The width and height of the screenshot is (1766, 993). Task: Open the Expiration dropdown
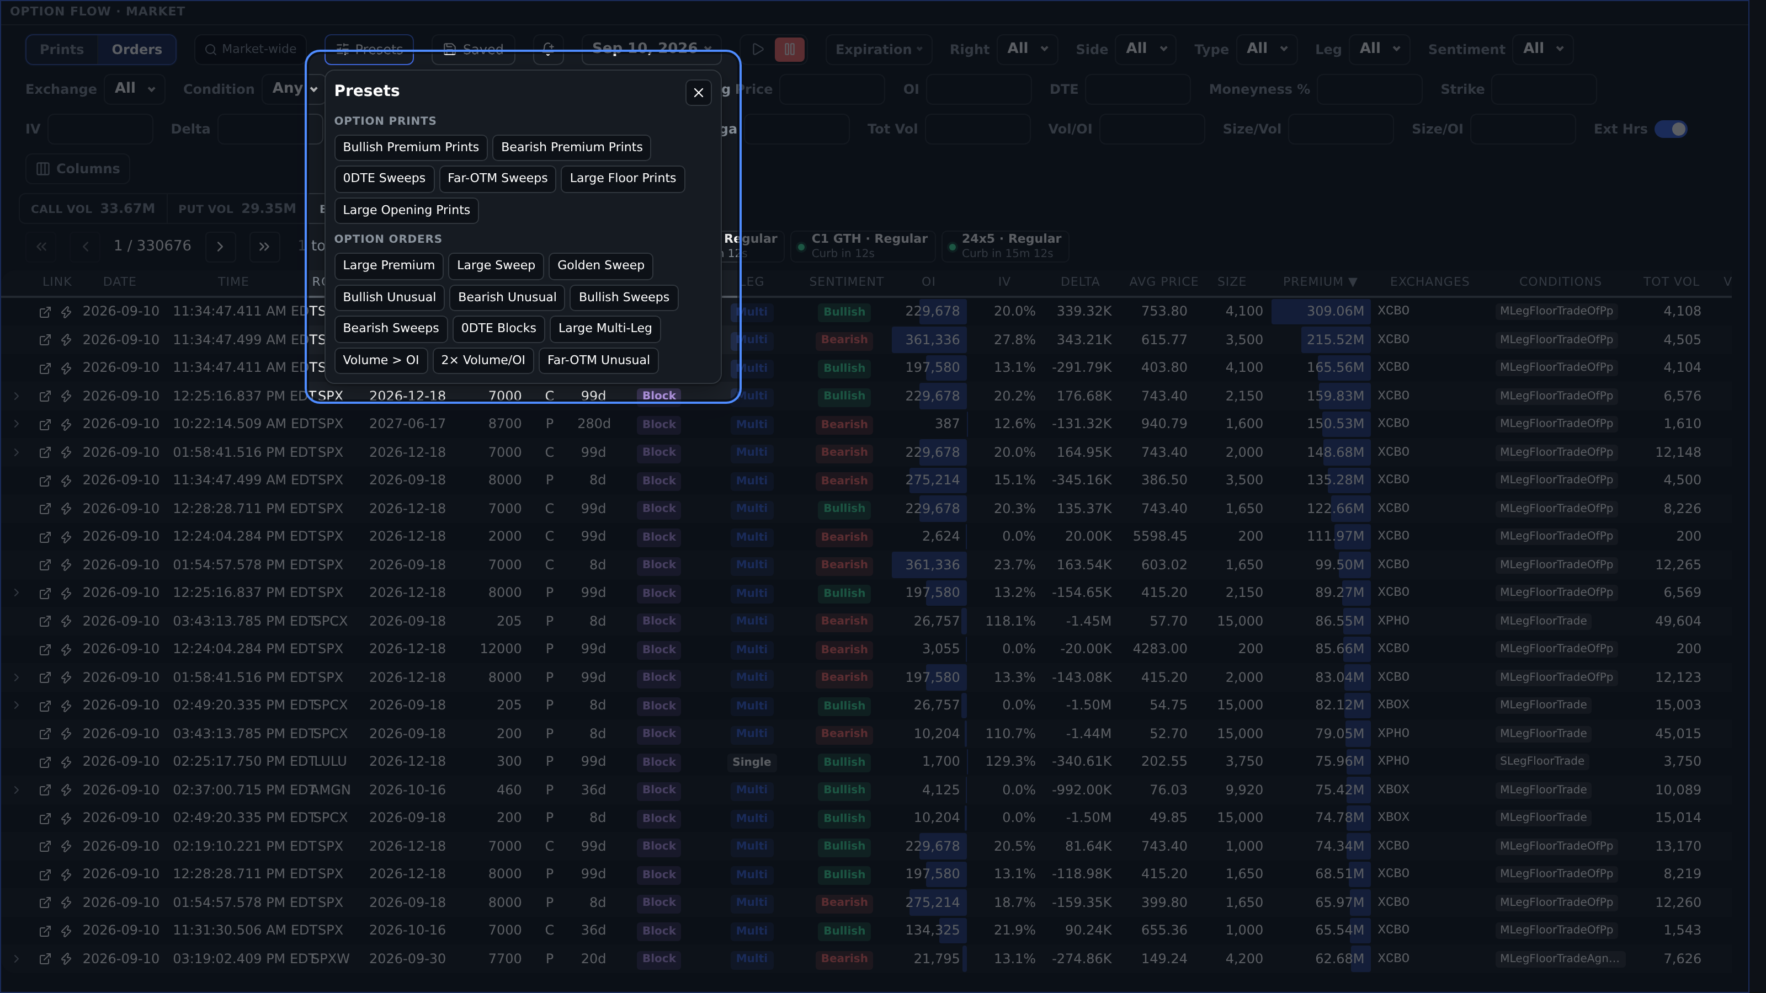pos(879,49)
